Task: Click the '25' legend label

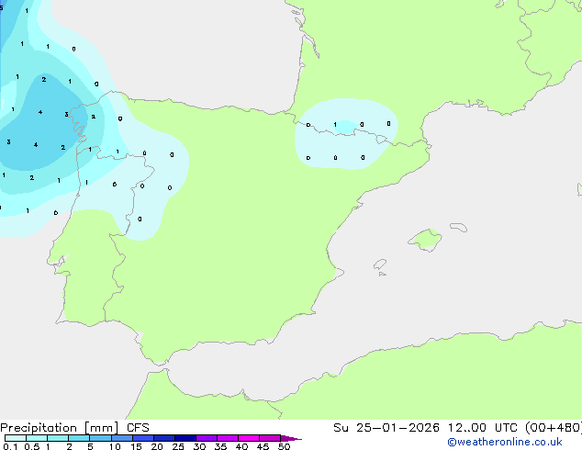Action: click(x=178, y=446)
